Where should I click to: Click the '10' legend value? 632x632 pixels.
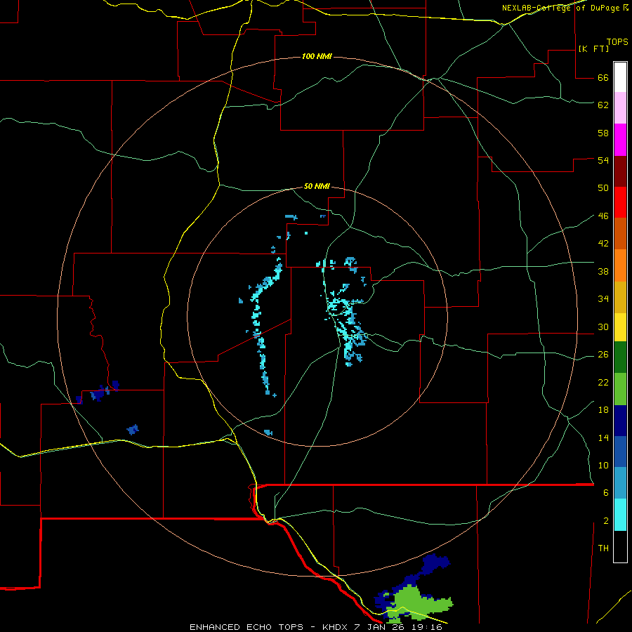[603, 466]
